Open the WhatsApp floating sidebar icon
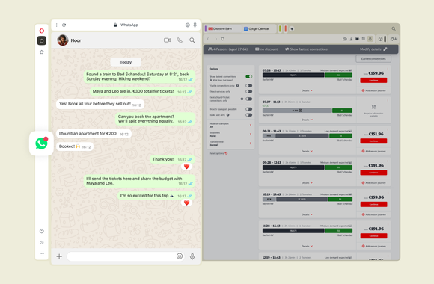Screen dimensions: 434x284 41,143
